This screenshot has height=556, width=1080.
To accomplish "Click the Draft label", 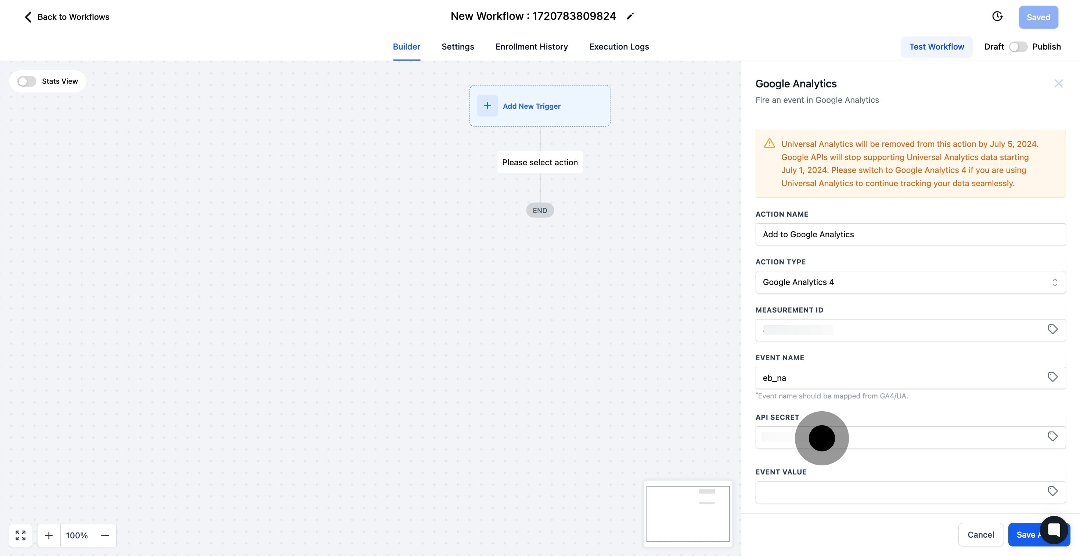I will pyautogui.click(x=994, y=47).
